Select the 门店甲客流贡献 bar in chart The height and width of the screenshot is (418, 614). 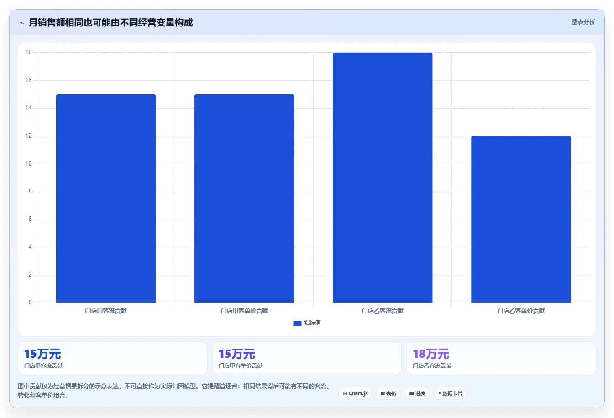[x=106, y=199]
